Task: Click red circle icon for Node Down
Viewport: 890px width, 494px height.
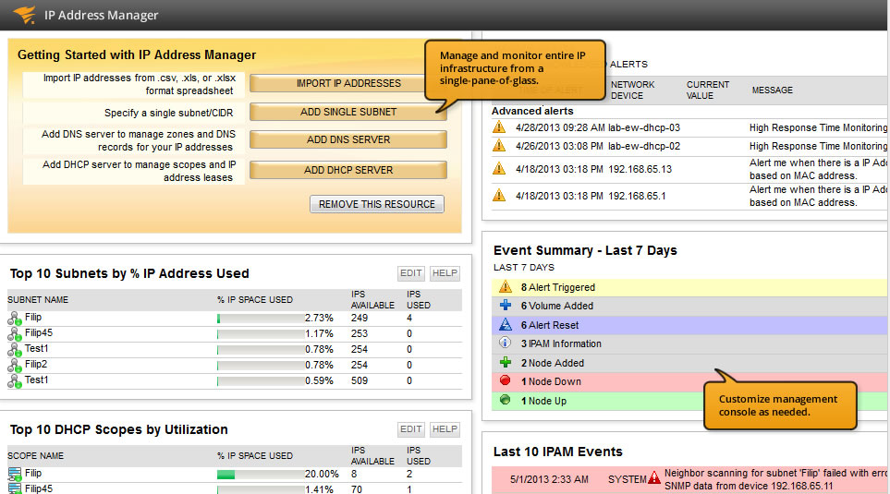Action: click(x=505, y=380)
